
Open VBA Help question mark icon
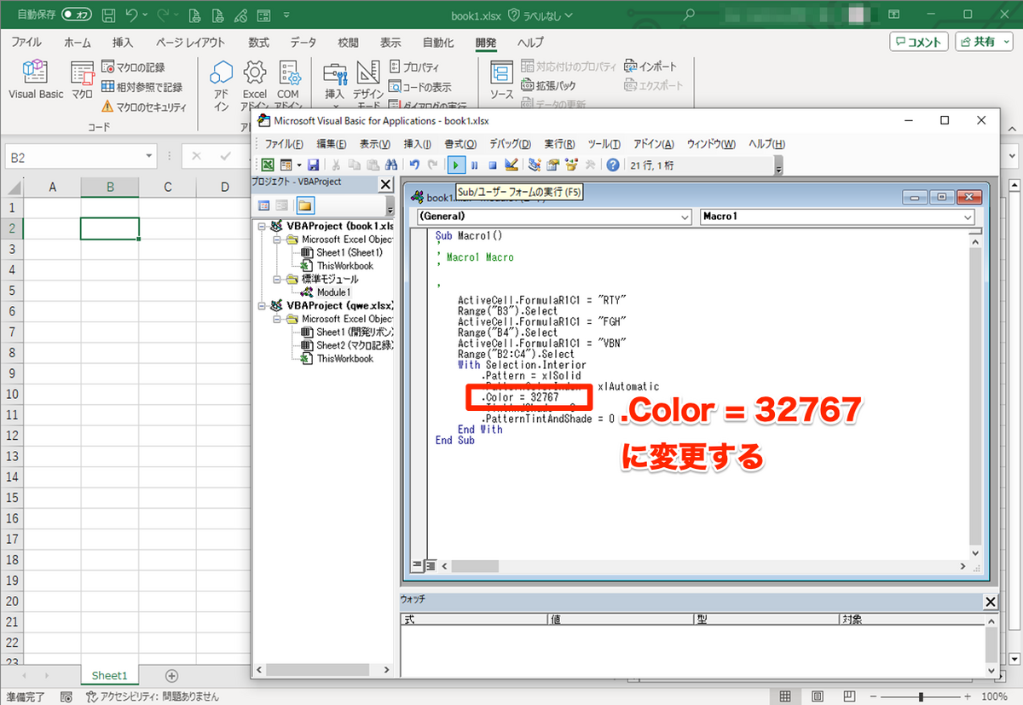click(x=612, y=165)
